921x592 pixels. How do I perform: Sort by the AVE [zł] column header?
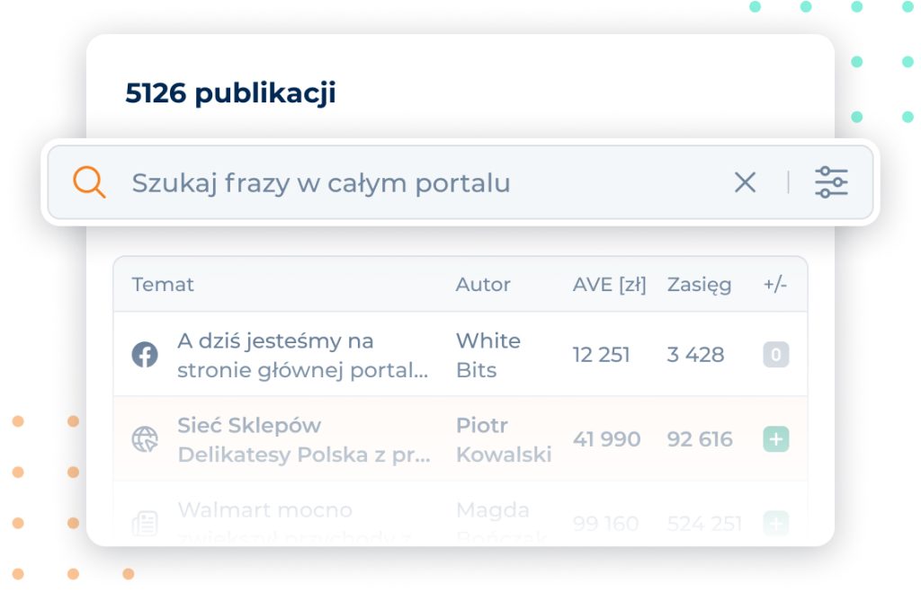click(x=610, y=285)
